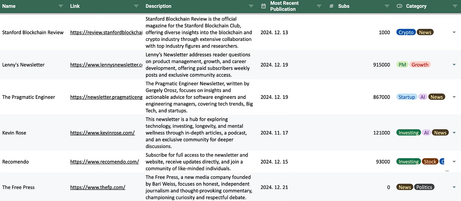Expand category dropdown for Recomendo
461x201 pixels.
click(x=454, y=162)
